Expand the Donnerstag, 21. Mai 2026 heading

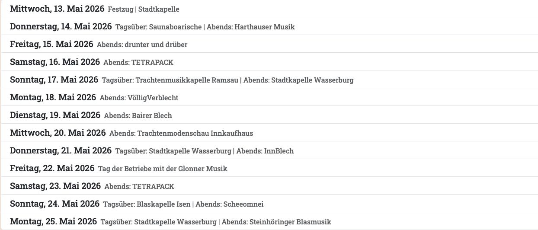[x=61, y=150]
